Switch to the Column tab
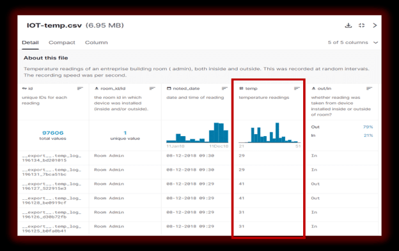399x251 pixels. [96, 42]
